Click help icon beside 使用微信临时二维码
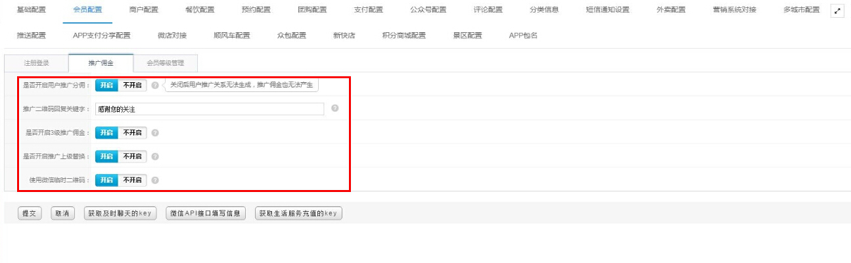This screenshot has width=851, height=263. [155, 180]
